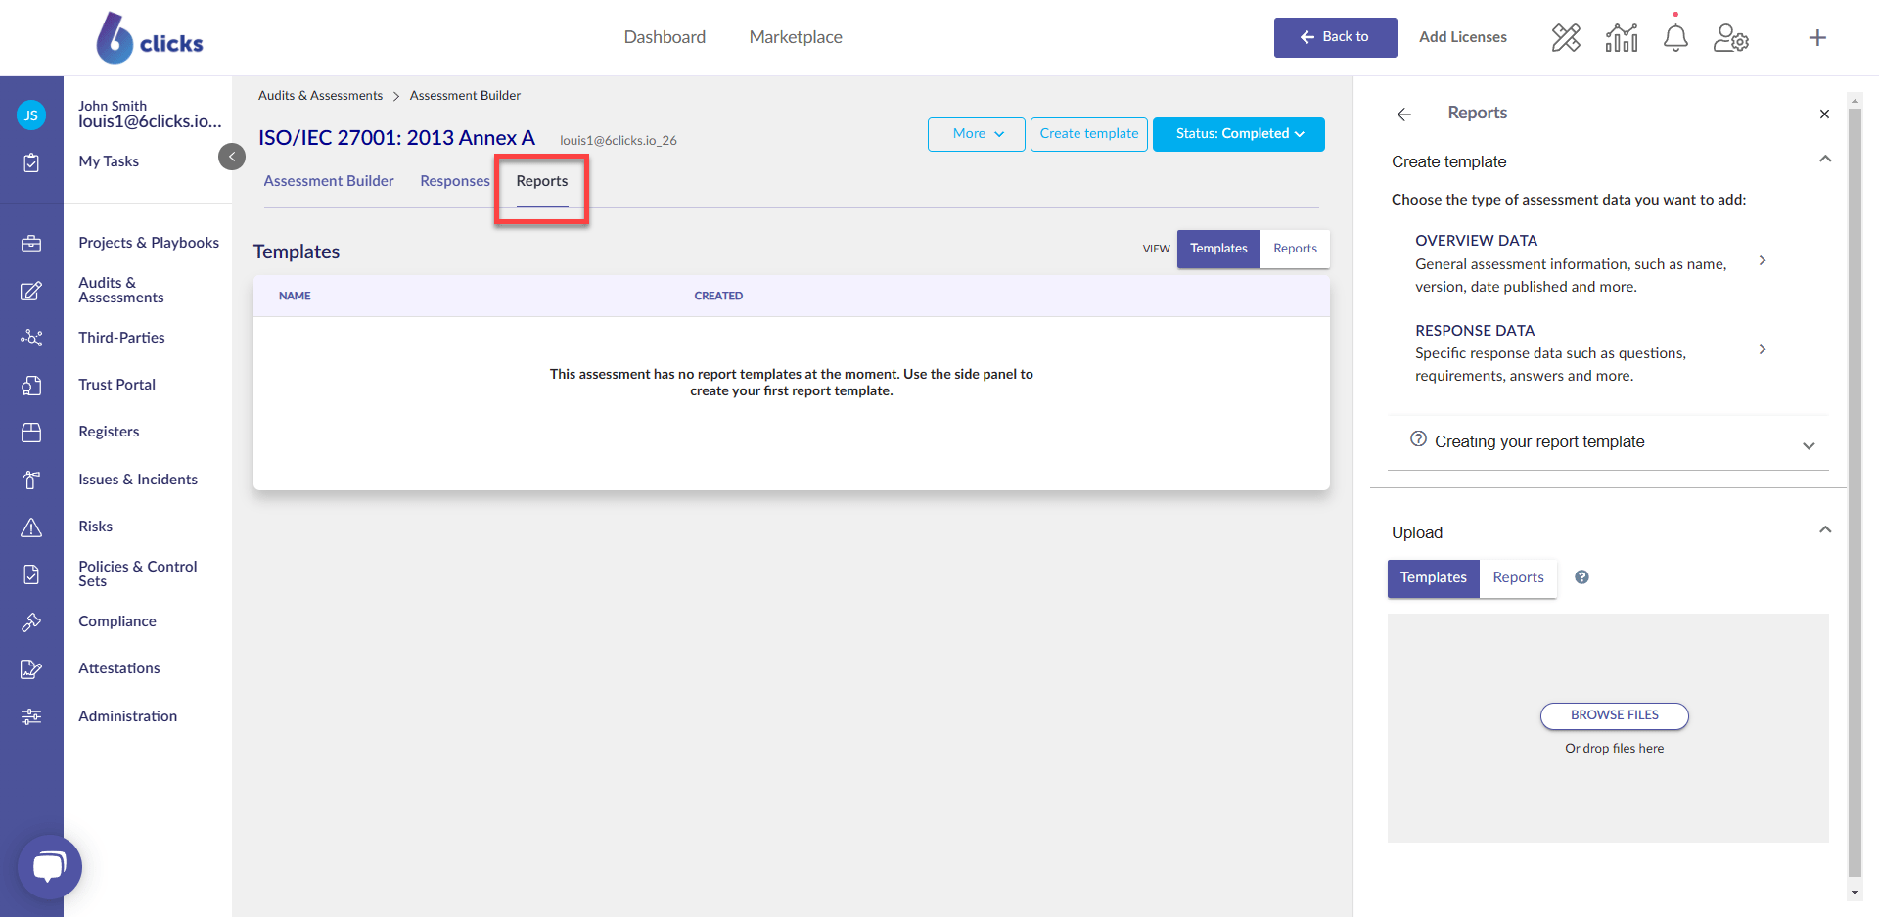The height and width of the screenshot is (917, 1879).
Task: Click Registers sidebar icon
Action: [x=31, y=433]
